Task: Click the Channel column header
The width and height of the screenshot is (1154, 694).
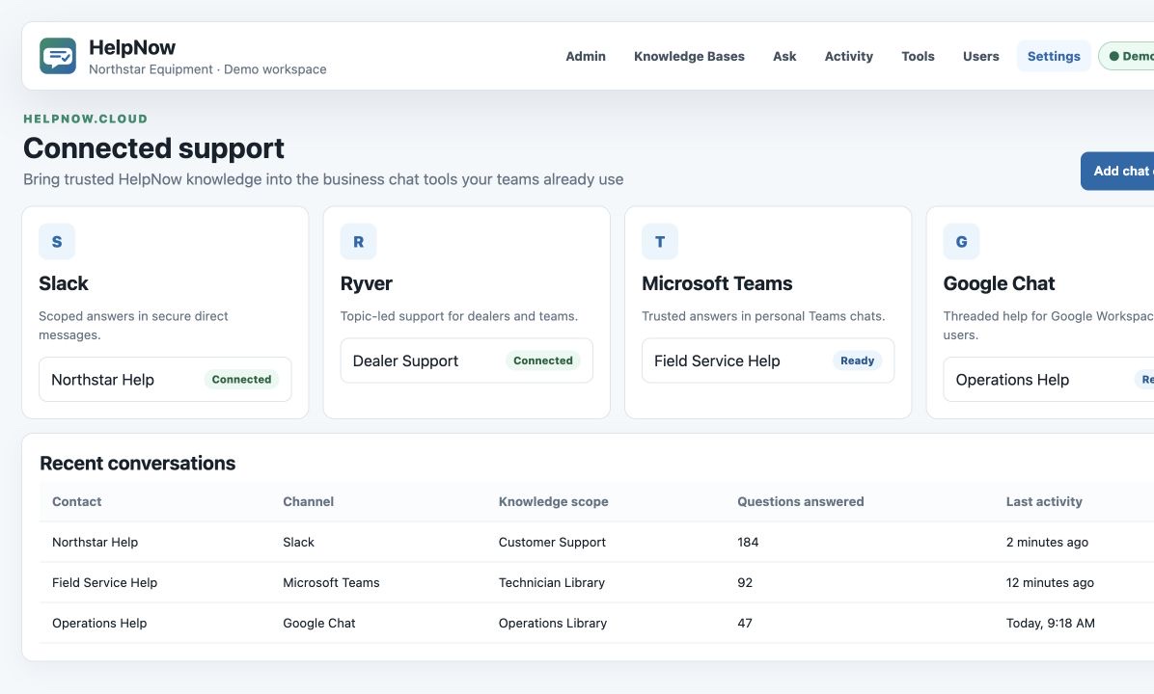Action: click(309, 501)
